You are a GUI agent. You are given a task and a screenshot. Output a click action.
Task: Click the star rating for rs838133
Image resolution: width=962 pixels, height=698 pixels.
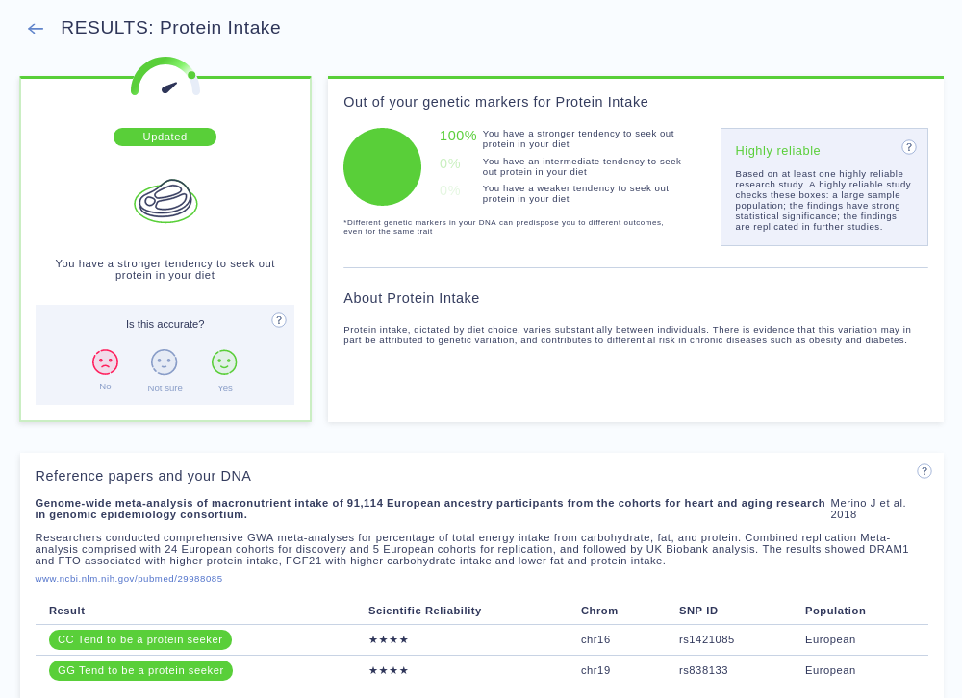389,670
